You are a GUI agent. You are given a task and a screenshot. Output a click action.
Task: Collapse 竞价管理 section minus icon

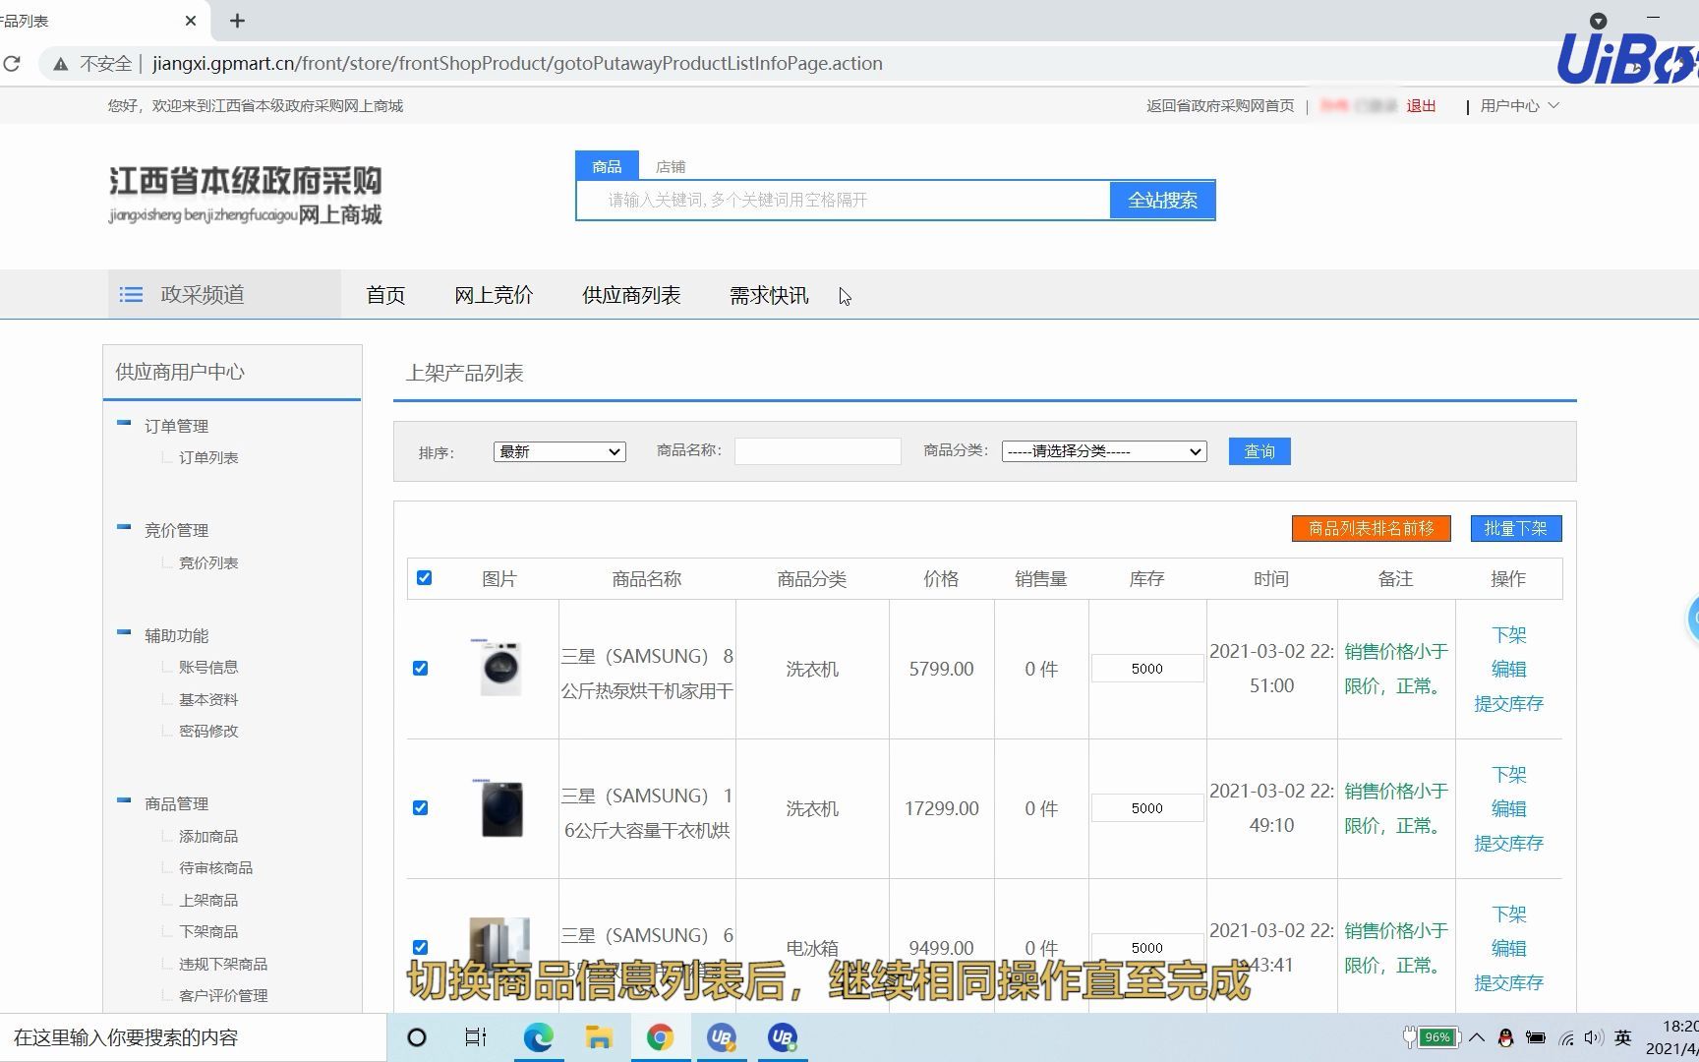click(124, 527)
